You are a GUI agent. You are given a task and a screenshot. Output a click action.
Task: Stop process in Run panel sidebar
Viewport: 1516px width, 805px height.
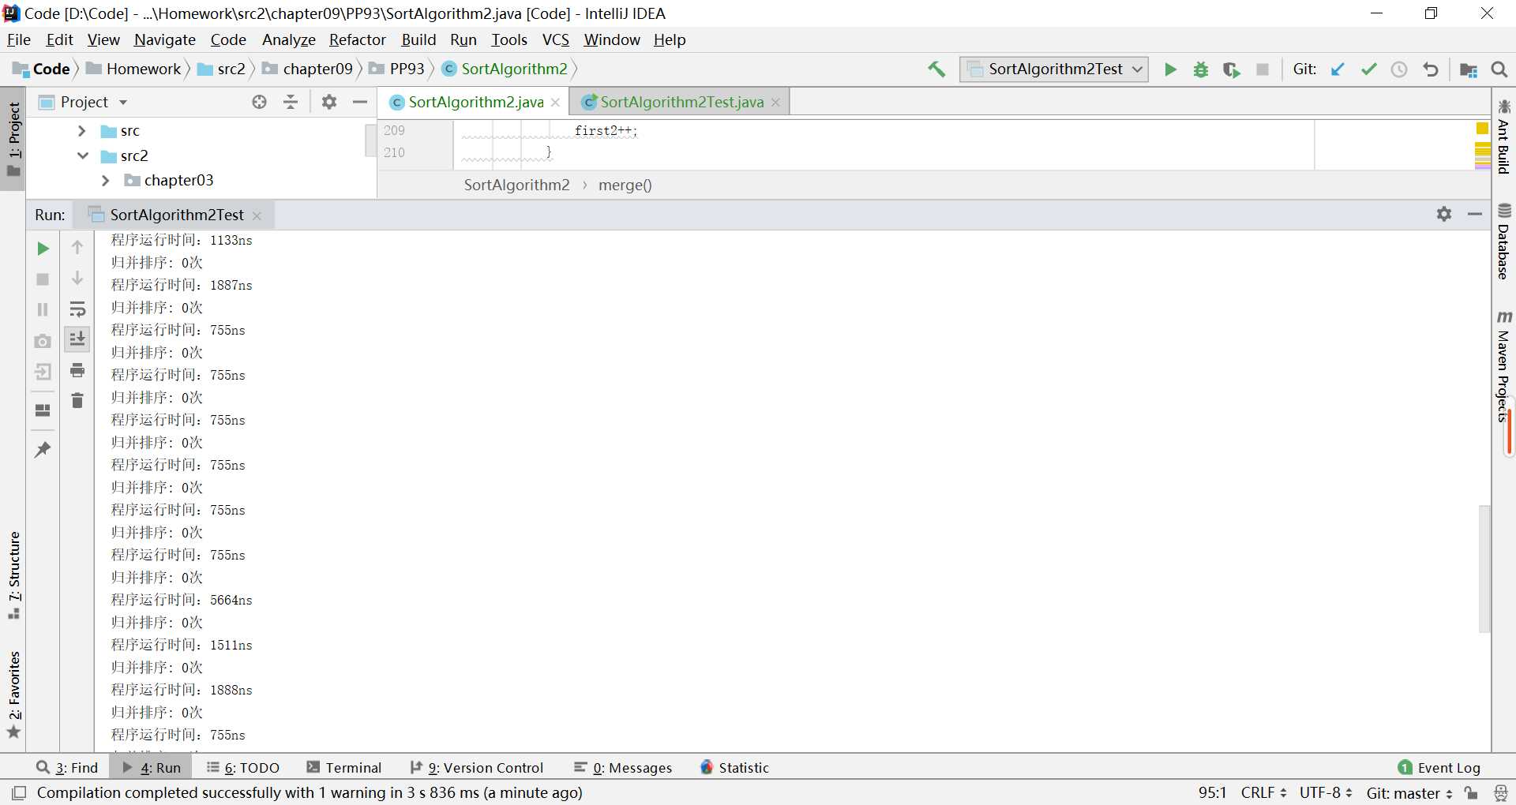(43, 279)
